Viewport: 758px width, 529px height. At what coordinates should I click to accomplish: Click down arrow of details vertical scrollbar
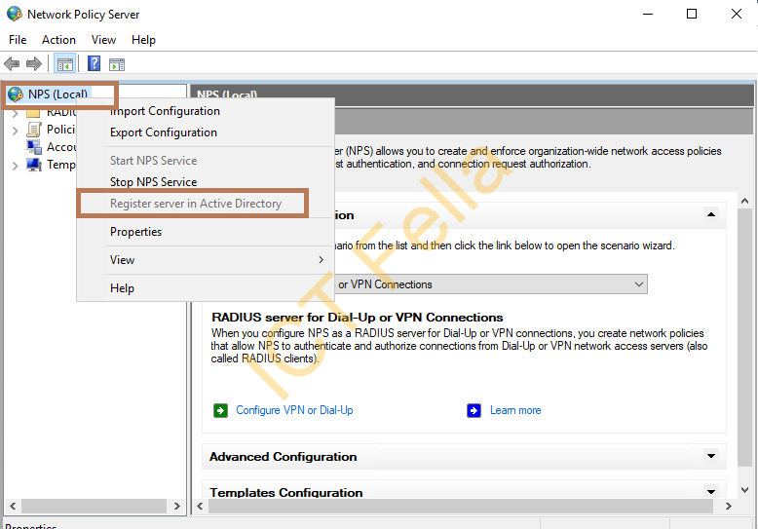(745, 490)
